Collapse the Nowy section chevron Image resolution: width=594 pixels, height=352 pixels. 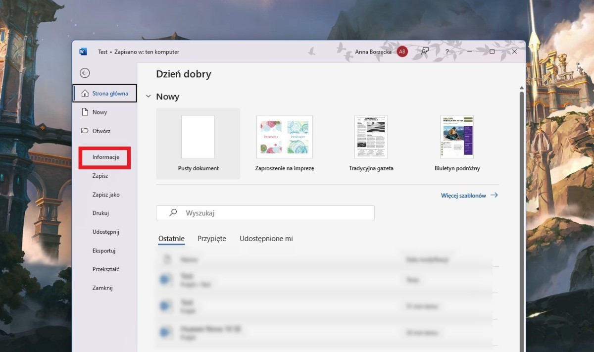pyautogui.click(x=148, y=97)
